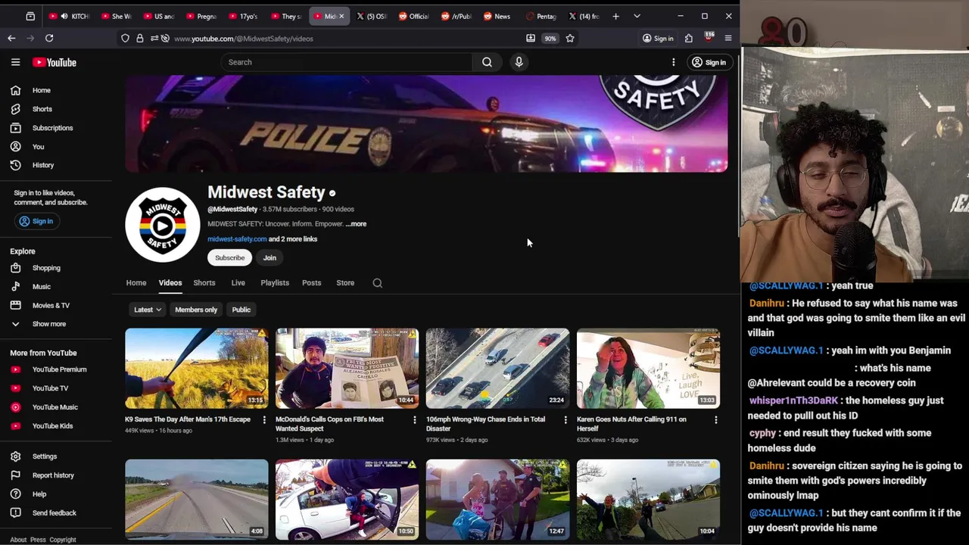Go back with the browser back arrow
Viewport: 969px width, 545px height.
[x=11, y=38]
